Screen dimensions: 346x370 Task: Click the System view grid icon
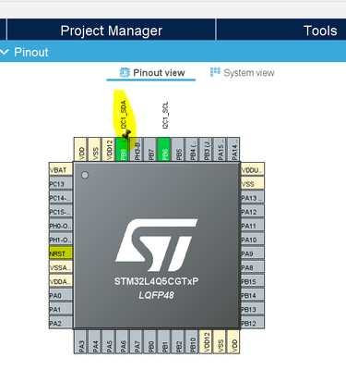click(x=215, y=72)
